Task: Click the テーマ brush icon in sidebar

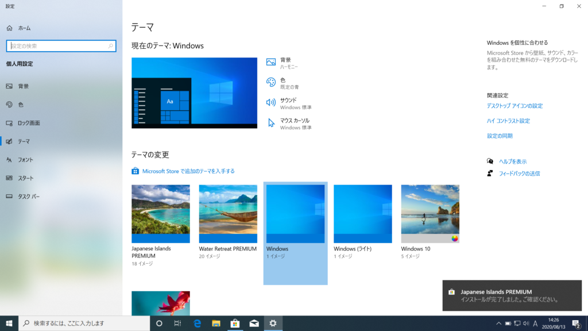Action: tap(9, 141)
